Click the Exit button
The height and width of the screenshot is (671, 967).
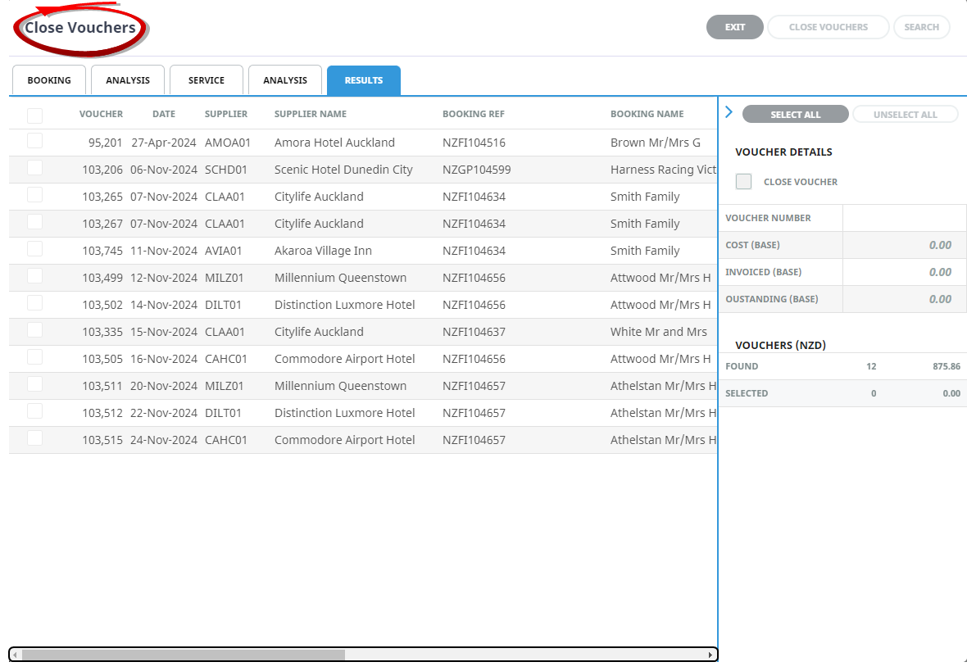pyautogui.click(x=735, y=27)
